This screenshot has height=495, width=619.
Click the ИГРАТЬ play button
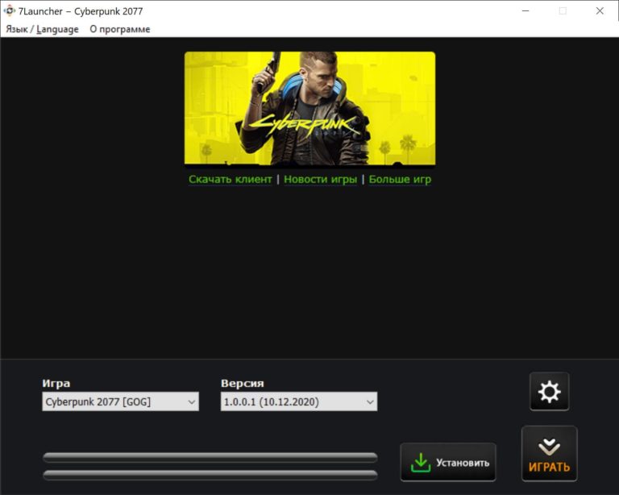click(x=549, y=454)
